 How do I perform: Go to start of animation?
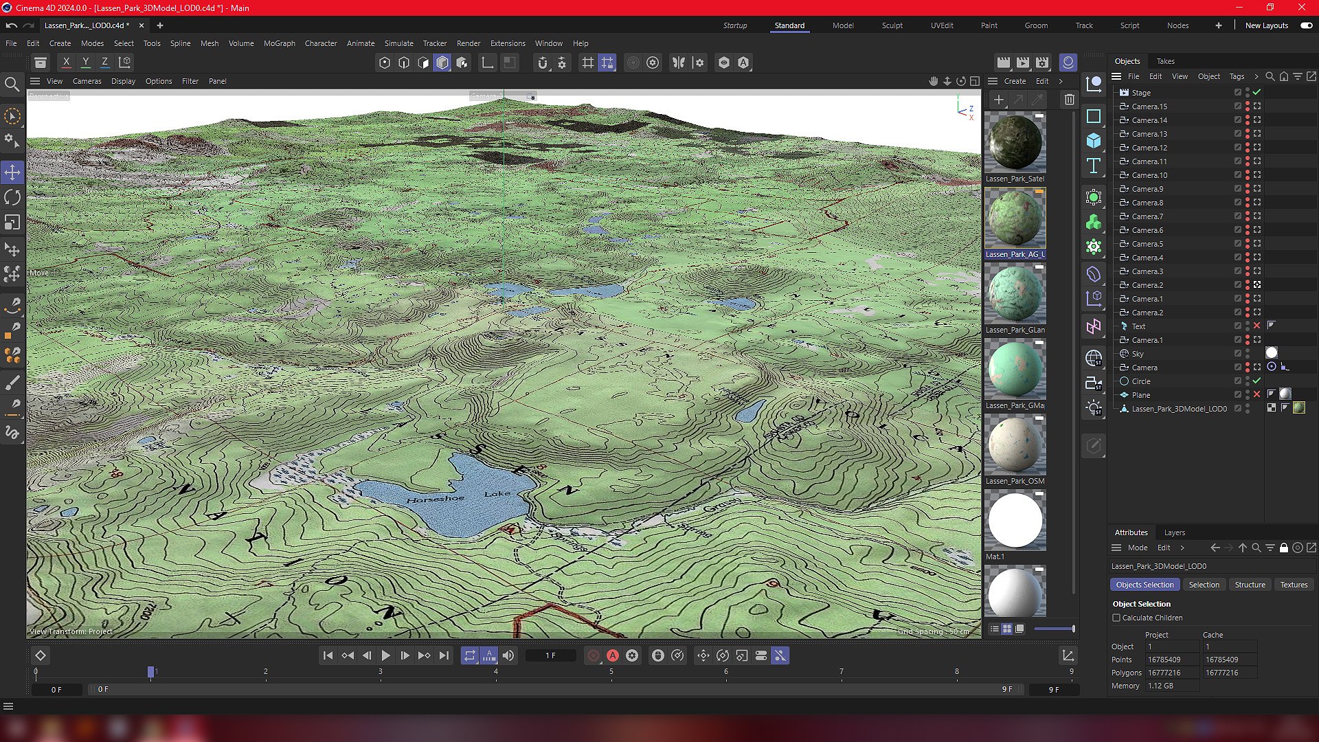[328, 655]
